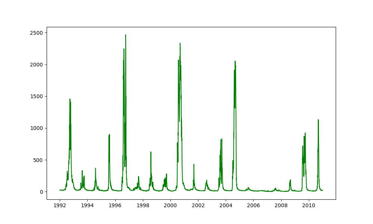Click the x-axis label 1996

(115, 205)
